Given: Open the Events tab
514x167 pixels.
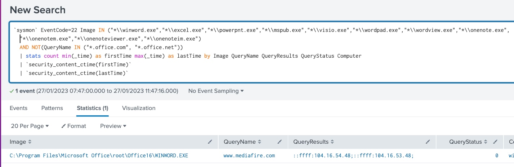Looking at the screenshot, I should pos(18,108).
